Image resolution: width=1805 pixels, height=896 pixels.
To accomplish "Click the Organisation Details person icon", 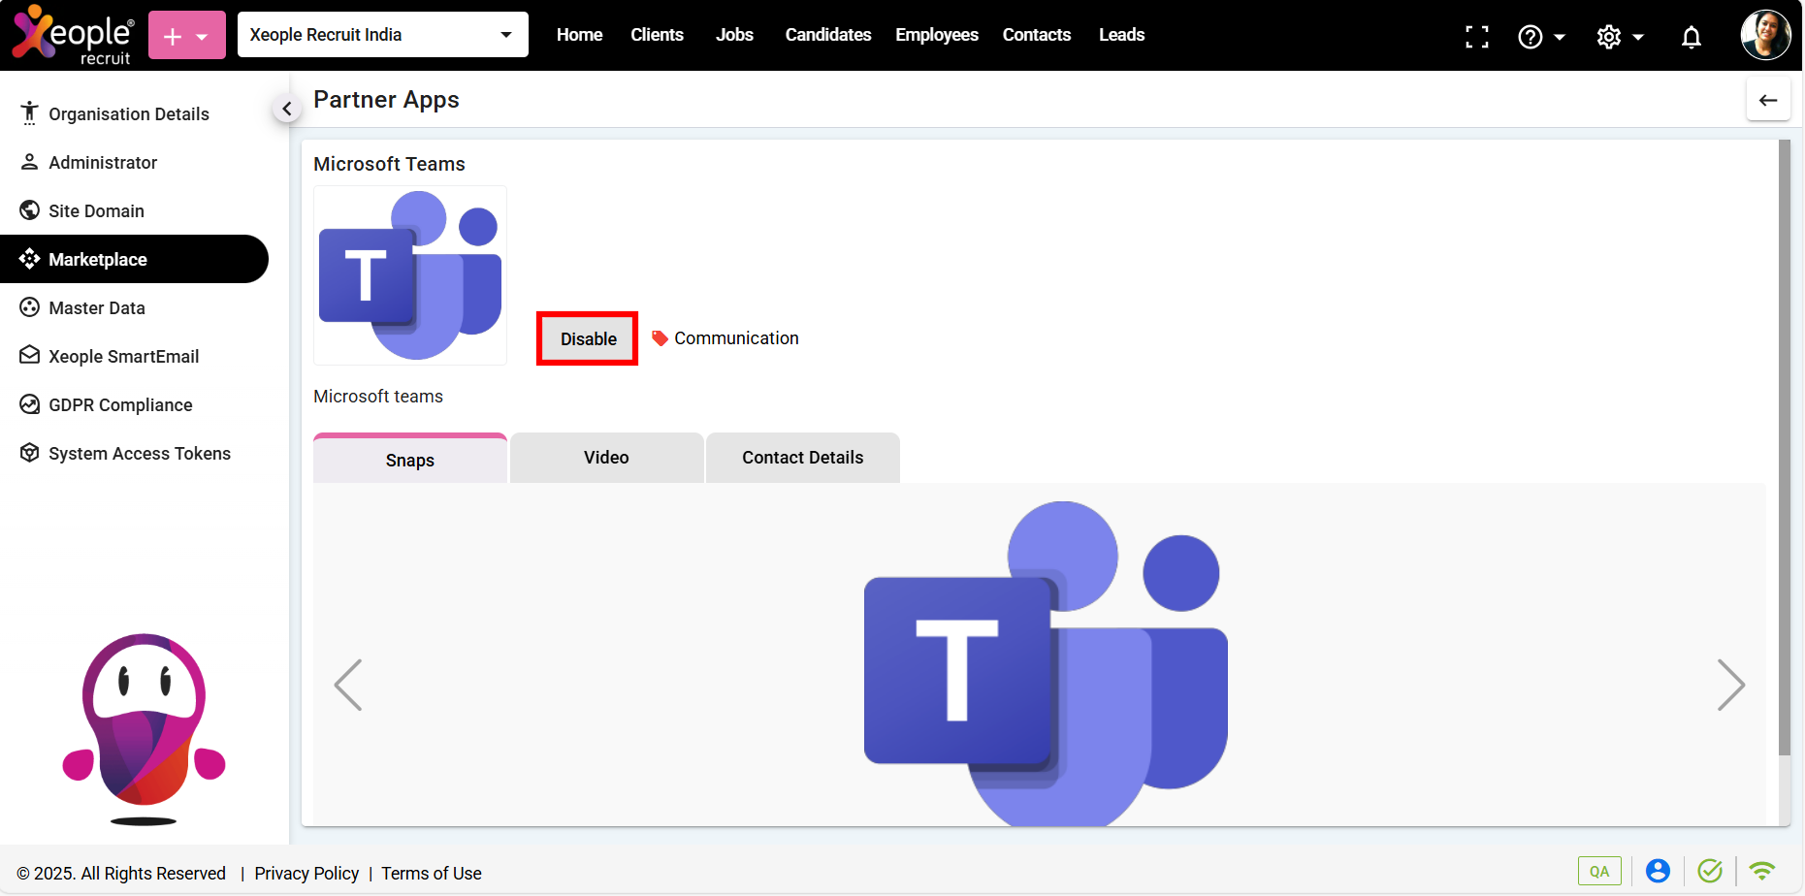I will 29,112.
